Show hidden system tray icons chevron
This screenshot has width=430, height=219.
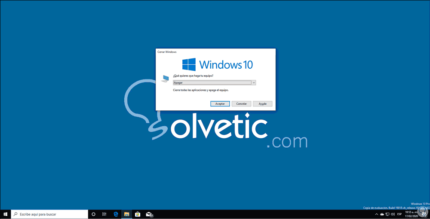coord(377,214)
